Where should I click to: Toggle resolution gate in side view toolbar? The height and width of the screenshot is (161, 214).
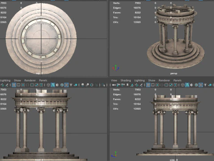click(x=157, y=85)
